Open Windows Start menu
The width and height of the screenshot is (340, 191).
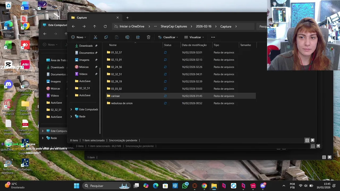[76, 186]
